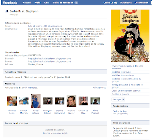Click Quitter le groupe
The image size is (152, 140).
point(120,94)
